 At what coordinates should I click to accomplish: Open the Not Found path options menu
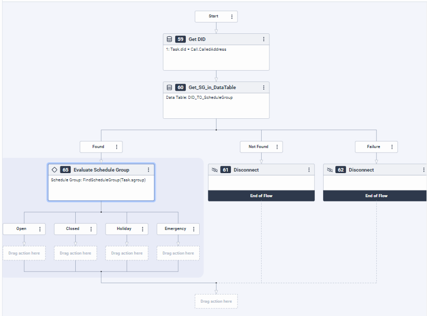tap(277, 147)
